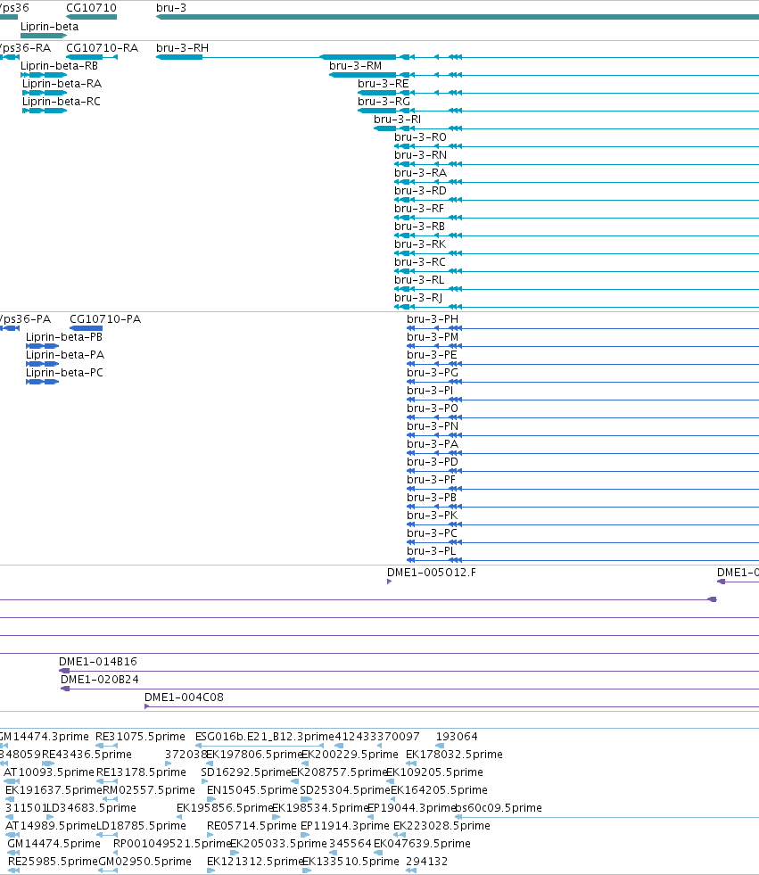Click the bru-3-RD transcript label
Image resolution: width=759 pixels, height=875 pixels.
tap(421, 191)
